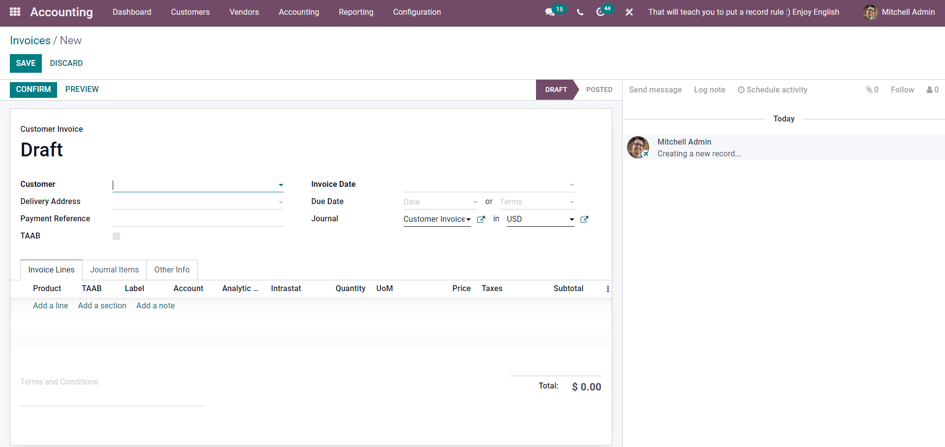Open activities clock icon with 44 badge

604,11
